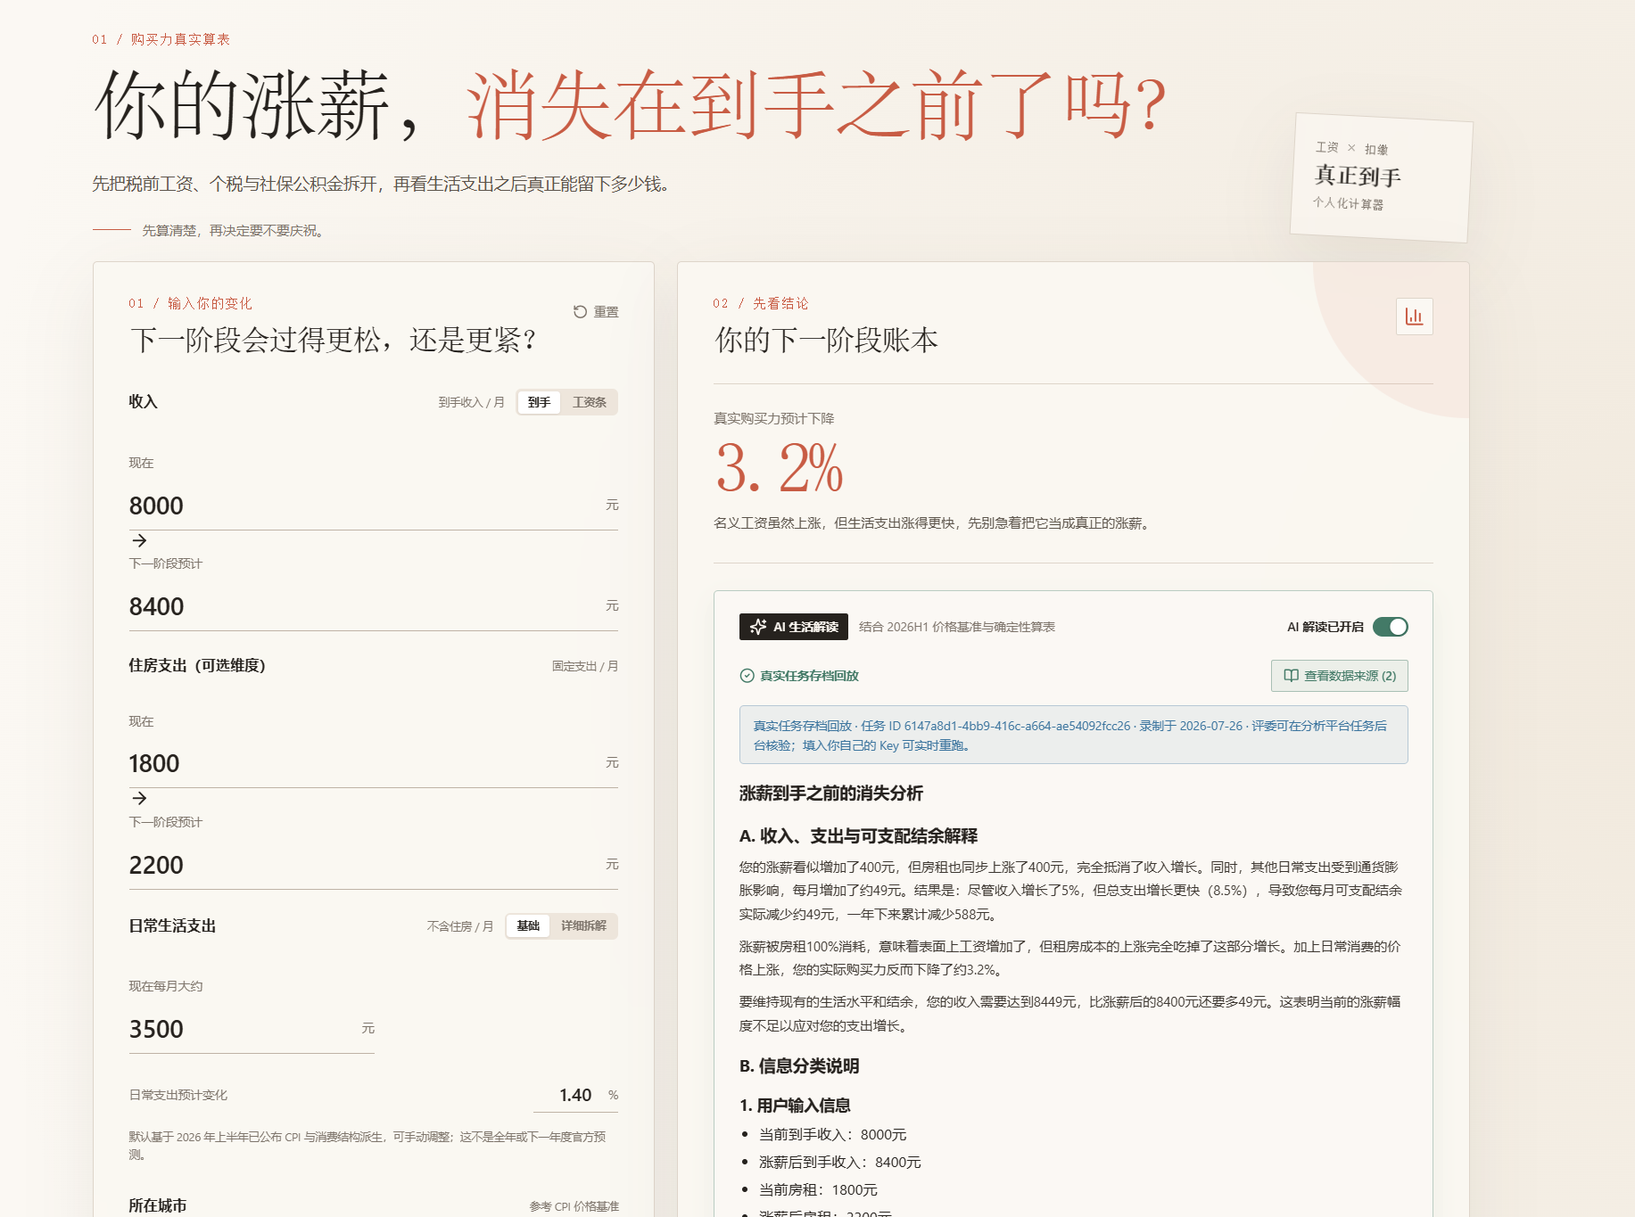This screenshot has width=1635, height=1217.
Task: Select the 基础 daily expense mode
Action: (x=528, y=925)
